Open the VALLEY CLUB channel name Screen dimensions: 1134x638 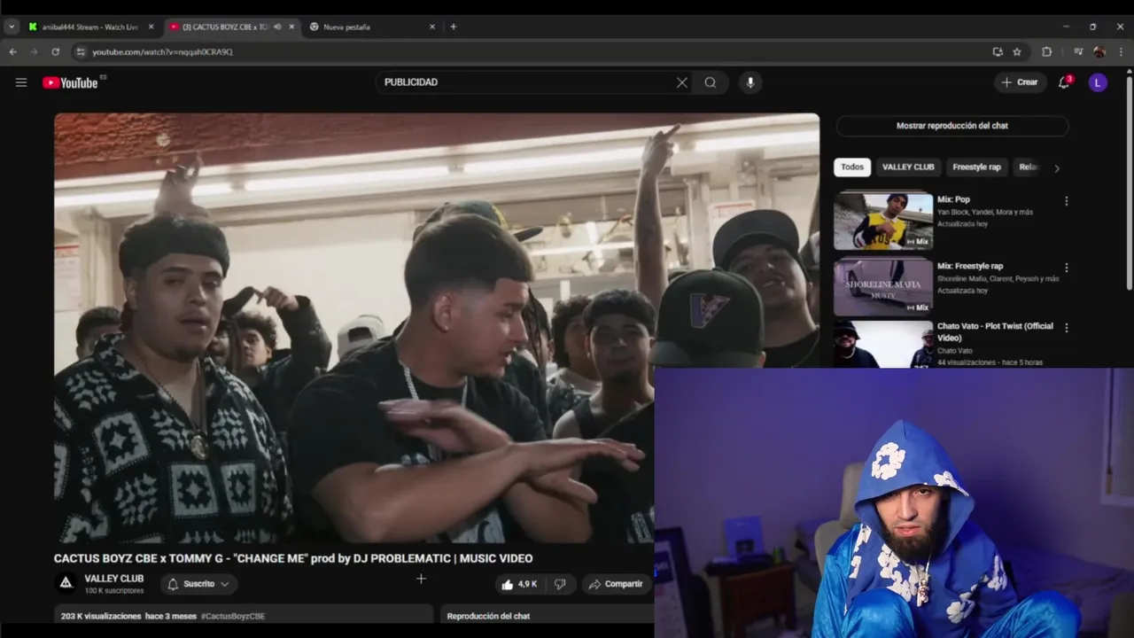tap(113, 579)
